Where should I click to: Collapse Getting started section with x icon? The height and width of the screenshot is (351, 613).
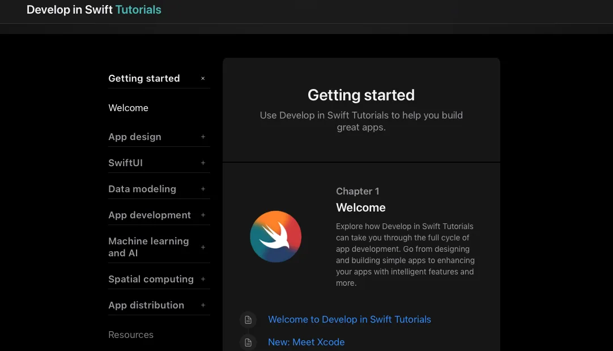[203, 78]
